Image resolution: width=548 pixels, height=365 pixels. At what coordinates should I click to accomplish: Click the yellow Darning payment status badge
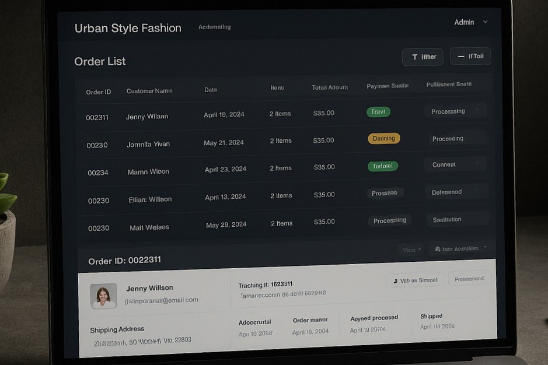[383, 138]
